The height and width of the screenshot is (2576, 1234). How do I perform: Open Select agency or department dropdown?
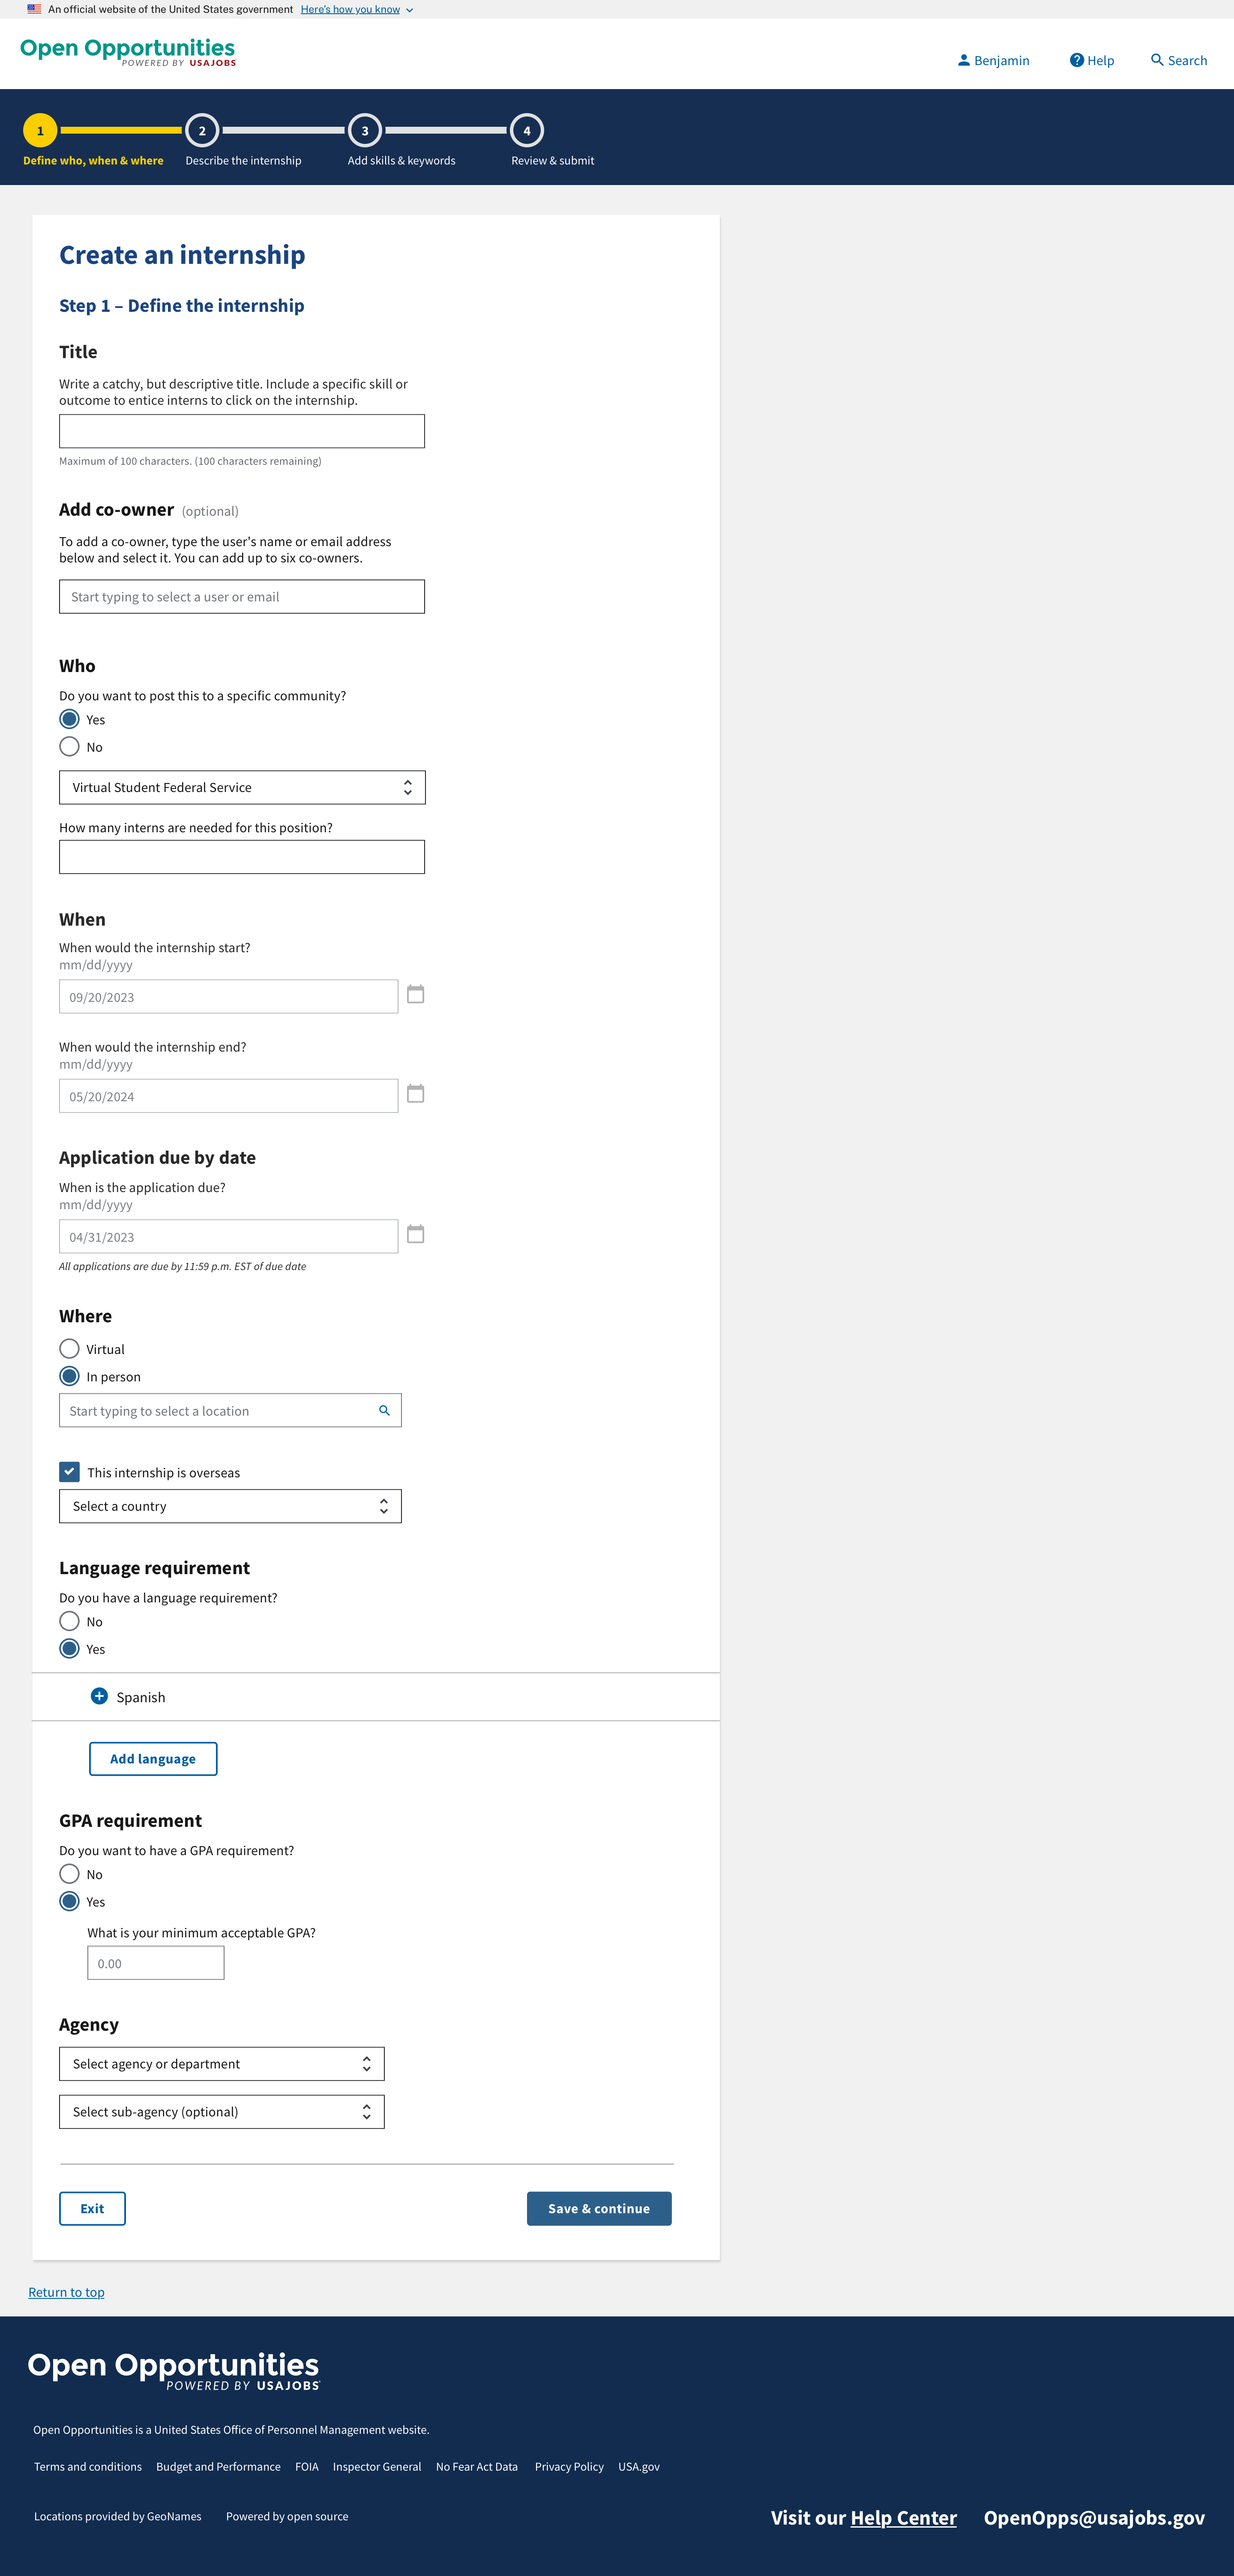(221, 2064)
